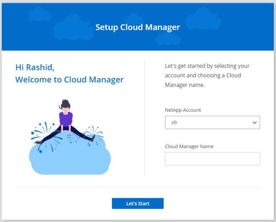Select the 'sfr' account value text
Image resolution: width=276 pixels, height=222 pixels.
[175, 123]
